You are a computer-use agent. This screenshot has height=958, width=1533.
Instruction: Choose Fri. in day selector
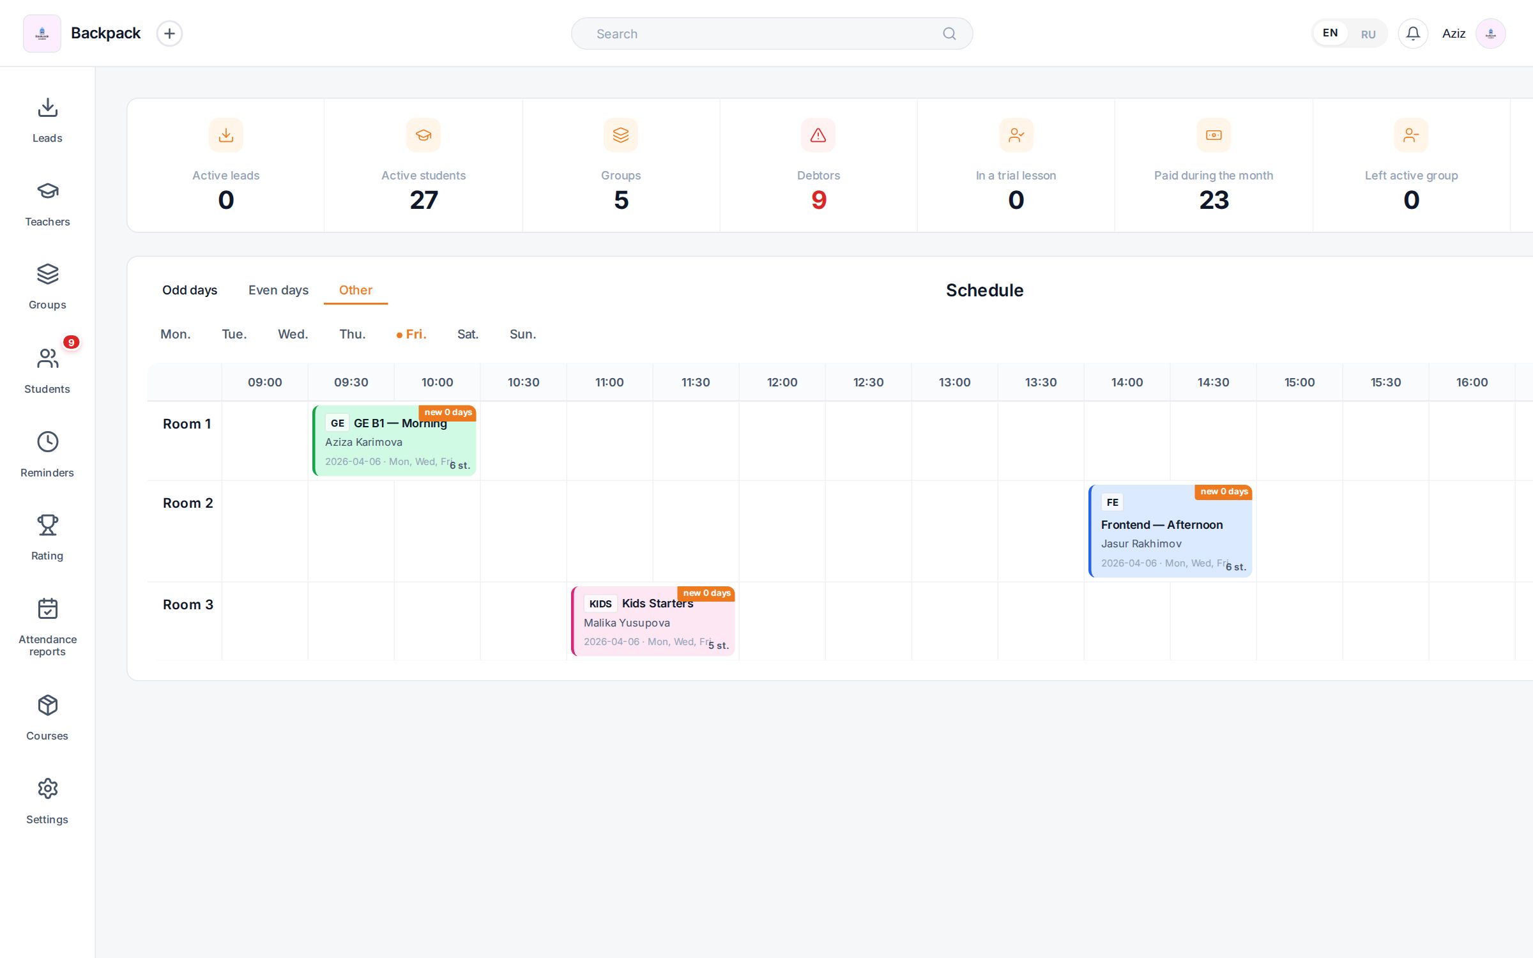pos(411,334)
